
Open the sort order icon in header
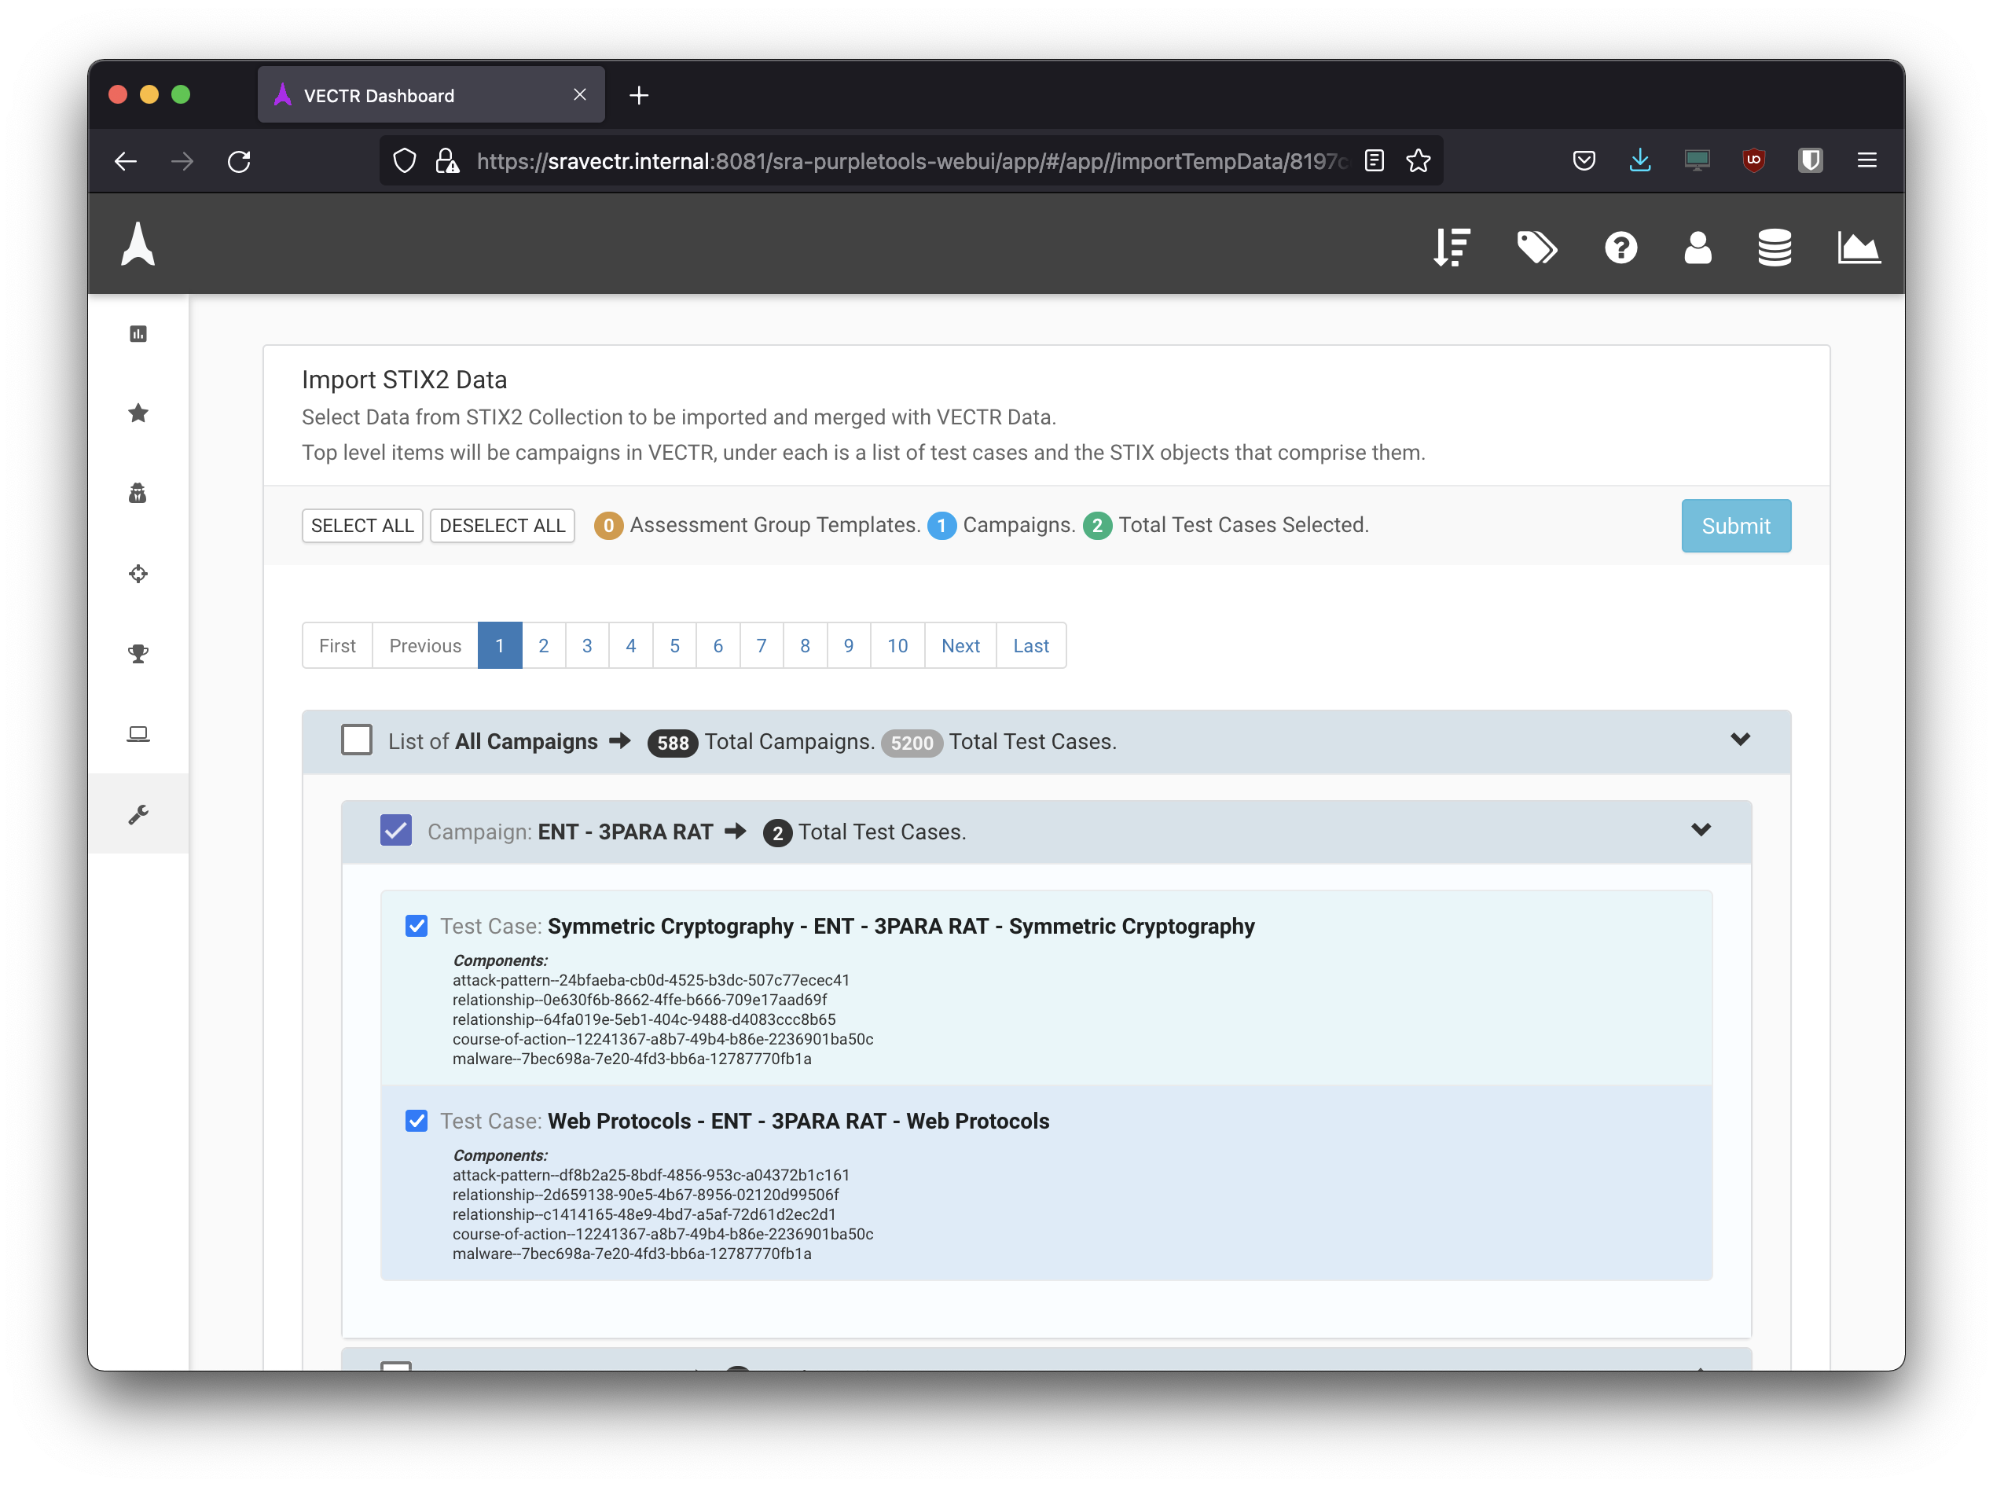point(1451,248)
